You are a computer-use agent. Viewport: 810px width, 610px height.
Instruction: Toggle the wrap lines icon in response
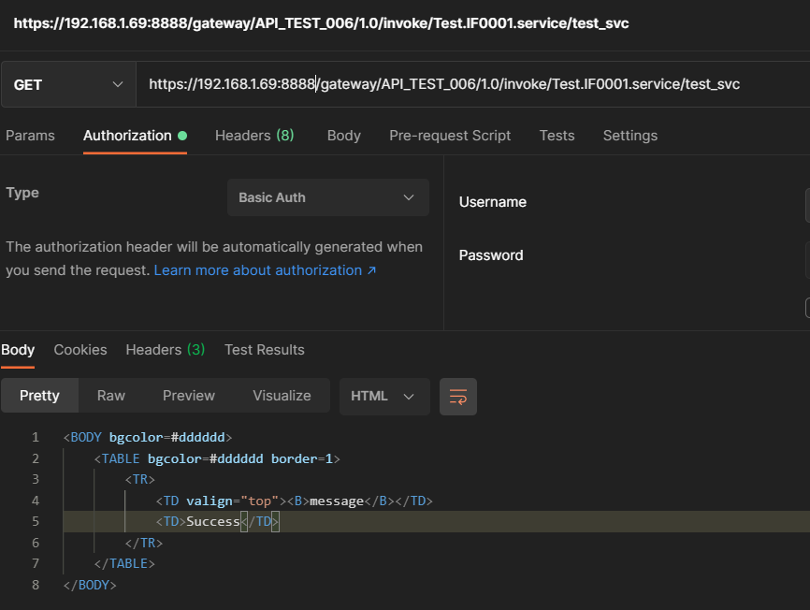(x=458, y=396)
